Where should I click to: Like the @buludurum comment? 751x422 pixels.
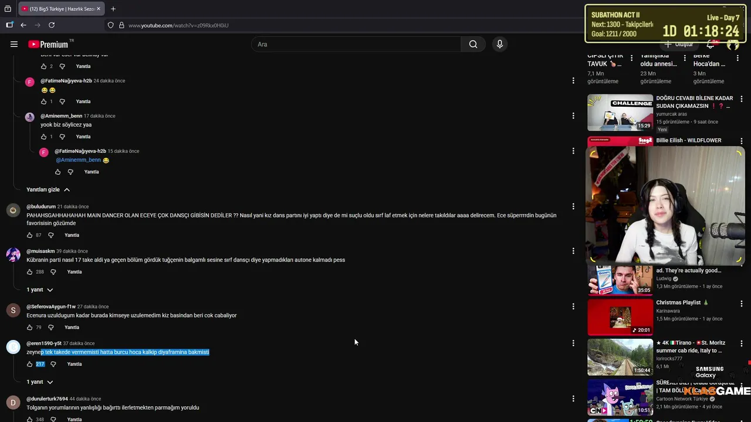coord(30,235)
